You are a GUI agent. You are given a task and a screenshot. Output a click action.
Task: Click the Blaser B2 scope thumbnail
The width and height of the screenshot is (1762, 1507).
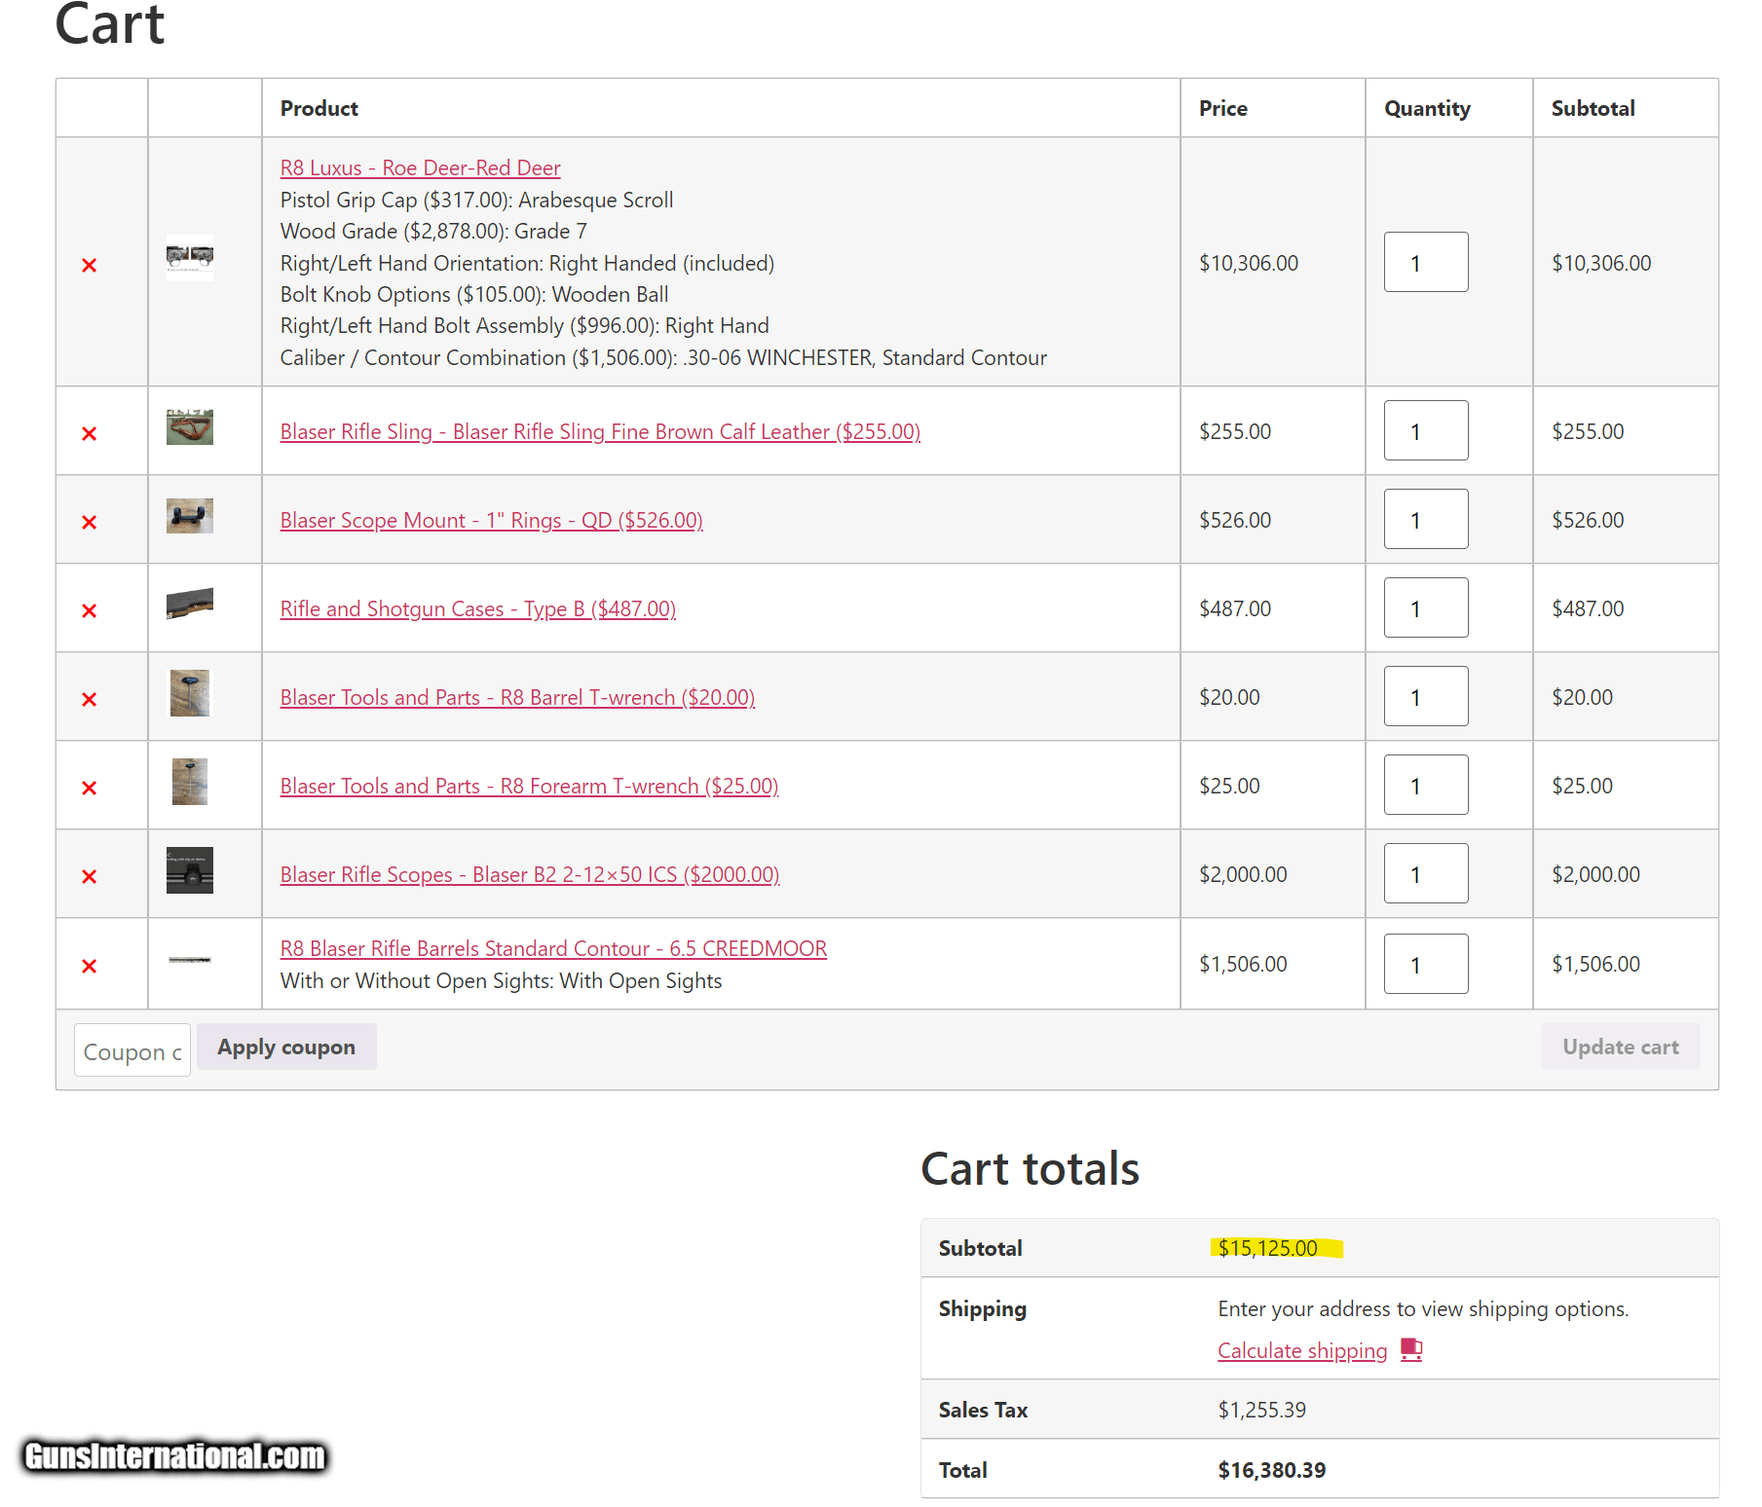tap(190, 870)
